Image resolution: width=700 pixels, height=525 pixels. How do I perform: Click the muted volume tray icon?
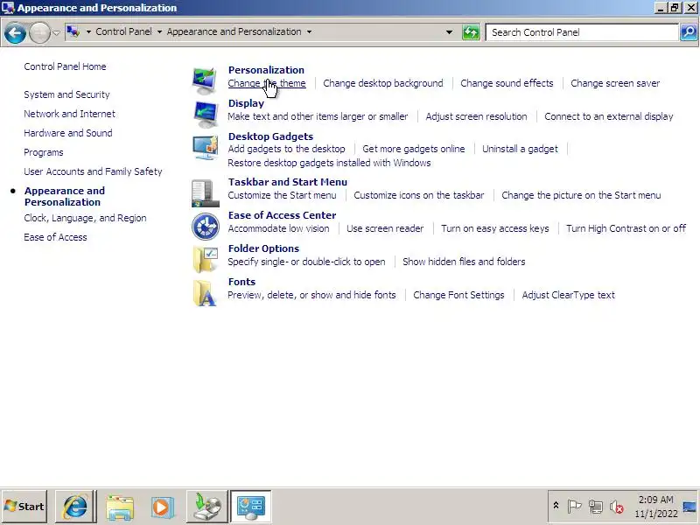(617, 507)
